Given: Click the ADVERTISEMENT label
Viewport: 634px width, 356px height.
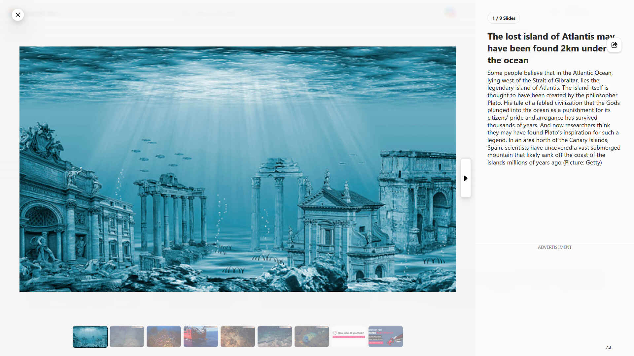Looking at the screenshot, I should pyautogui.click(x=554, y=247).
